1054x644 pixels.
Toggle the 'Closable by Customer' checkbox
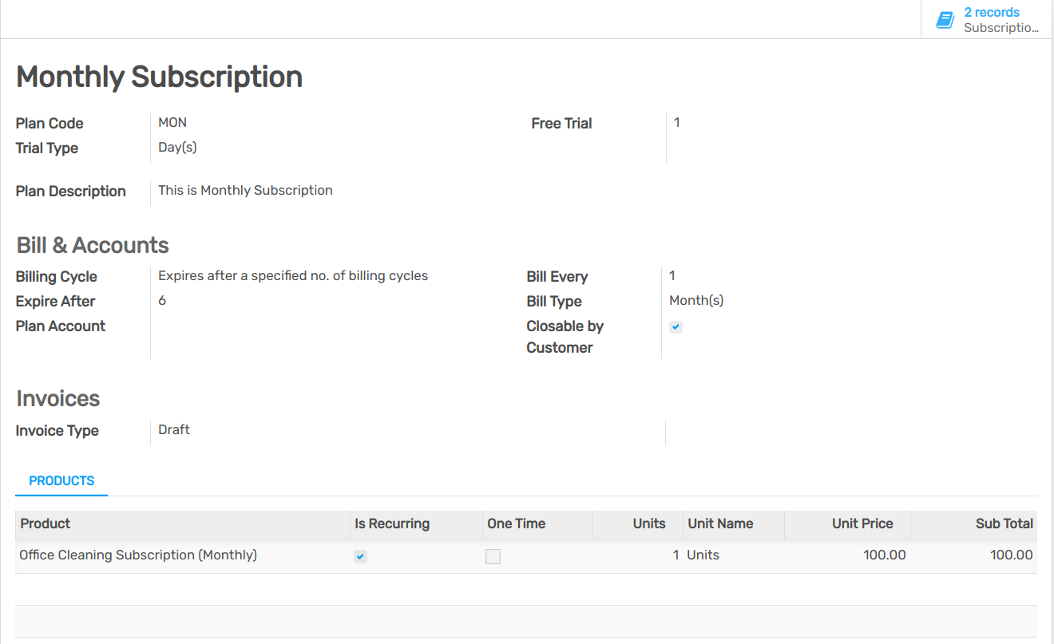pos(676,326)
